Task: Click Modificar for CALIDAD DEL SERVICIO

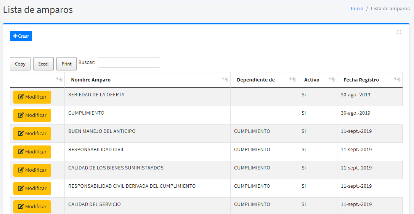Action: 32,206
